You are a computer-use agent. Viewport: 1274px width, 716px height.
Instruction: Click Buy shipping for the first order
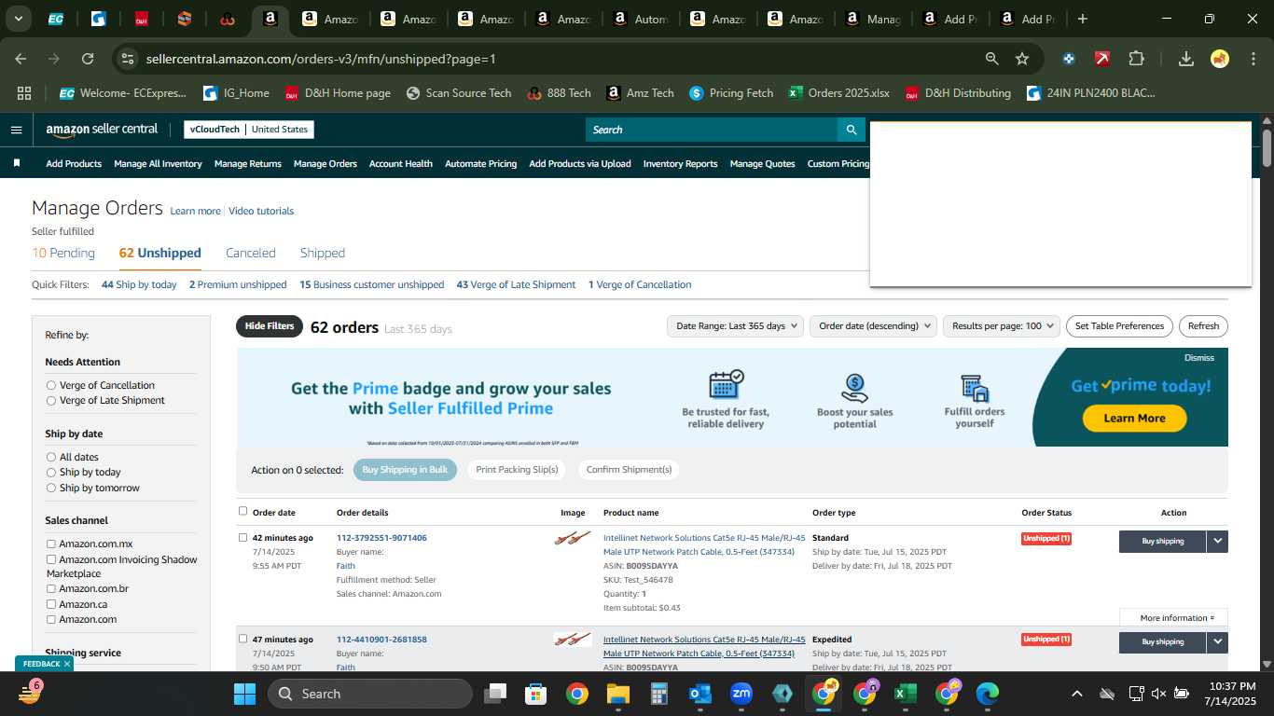click(1163, 541)
